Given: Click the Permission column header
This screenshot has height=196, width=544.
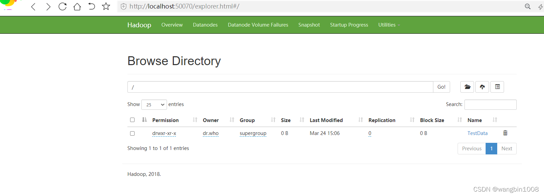Looking at the screenshot, I should 165,120.
